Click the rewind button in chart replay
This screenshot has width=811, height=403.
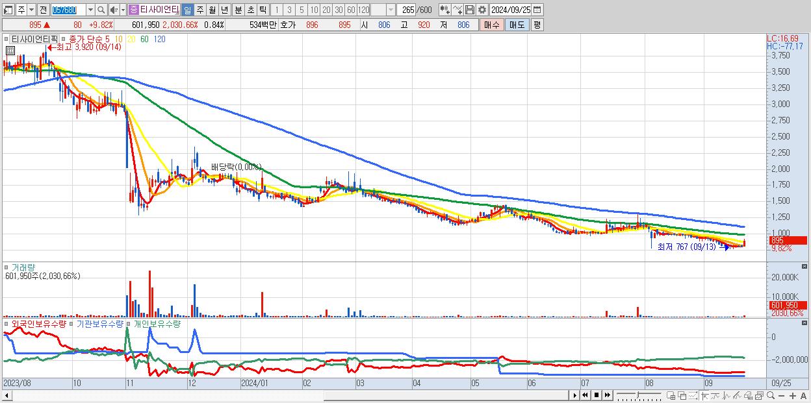(585, 395)
